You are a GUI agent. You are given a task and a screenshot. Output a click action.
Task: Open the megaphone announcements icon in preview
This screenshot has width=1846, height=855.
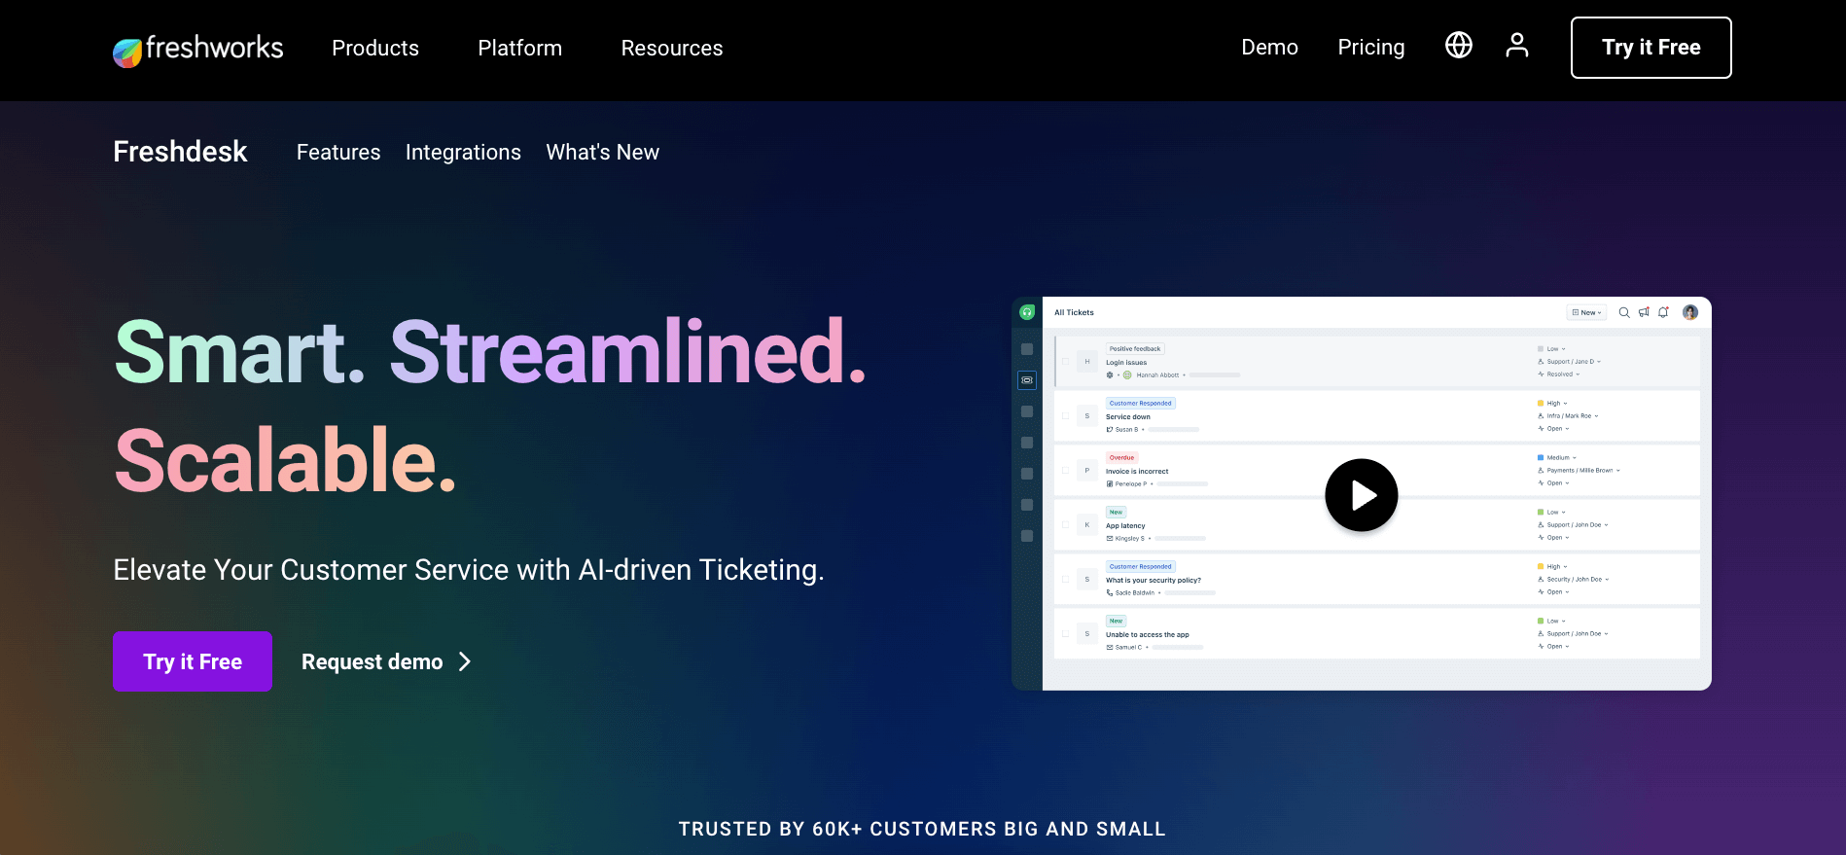point(1644,312)
